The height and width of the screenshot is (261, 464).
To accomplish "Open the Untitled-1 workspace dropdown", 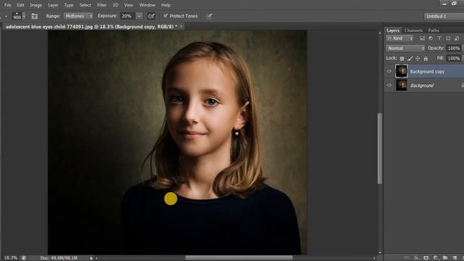I will (x=444, y=17).
